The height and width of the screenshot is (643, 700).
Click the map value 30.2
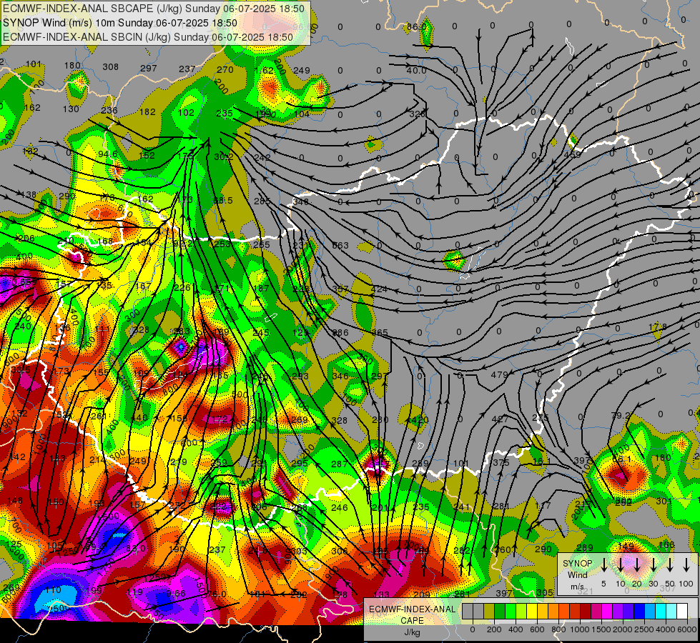coord(223,157)
